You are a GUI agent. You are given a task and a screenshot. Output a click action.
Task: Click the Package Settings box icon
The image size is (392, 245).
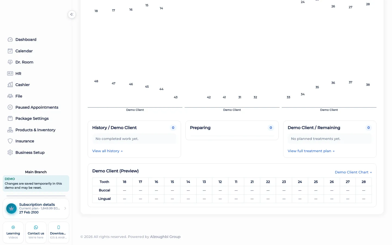pyautogui.click(x=10, y=118)
